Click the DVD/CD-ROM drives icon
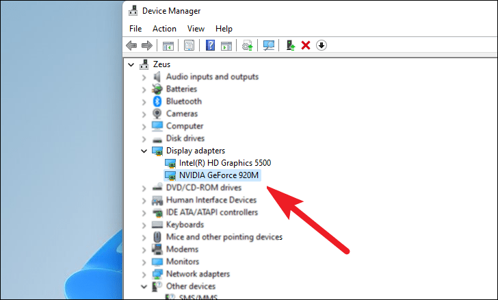498x300 pixels. pos(157,187)
